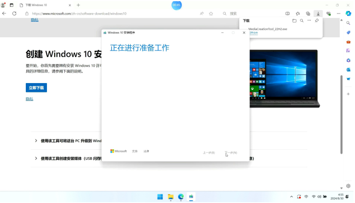Open the collections icon

(308, 14)
